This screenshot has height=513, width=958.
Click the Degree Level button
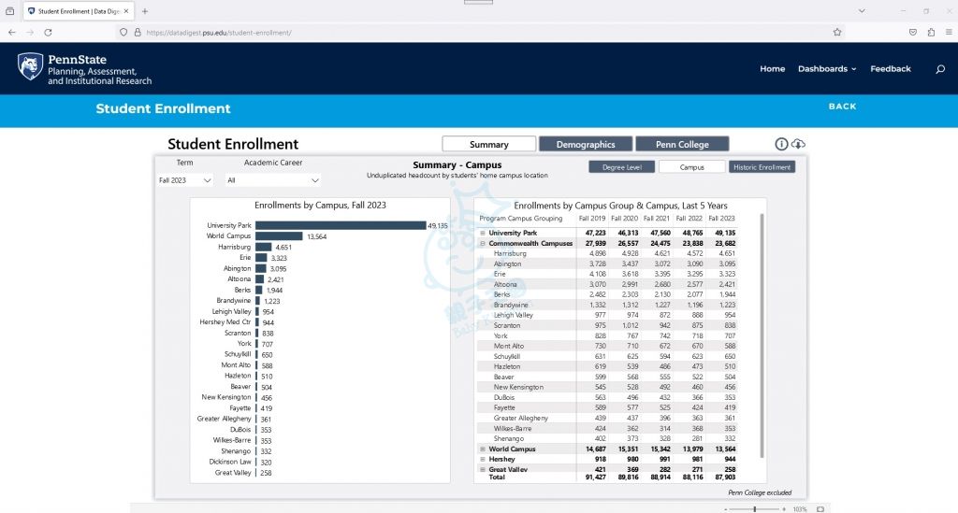pos(621,167)
